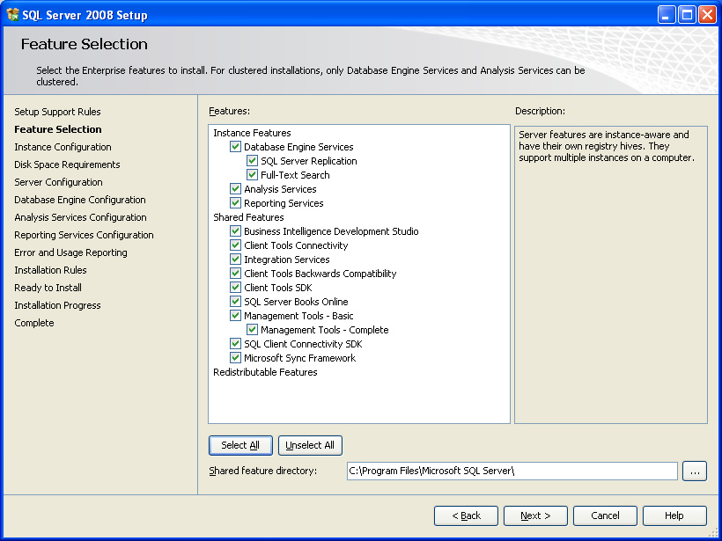722x541 pixels.
Task: Click Disk Space Requirements step
Action: 67,164
